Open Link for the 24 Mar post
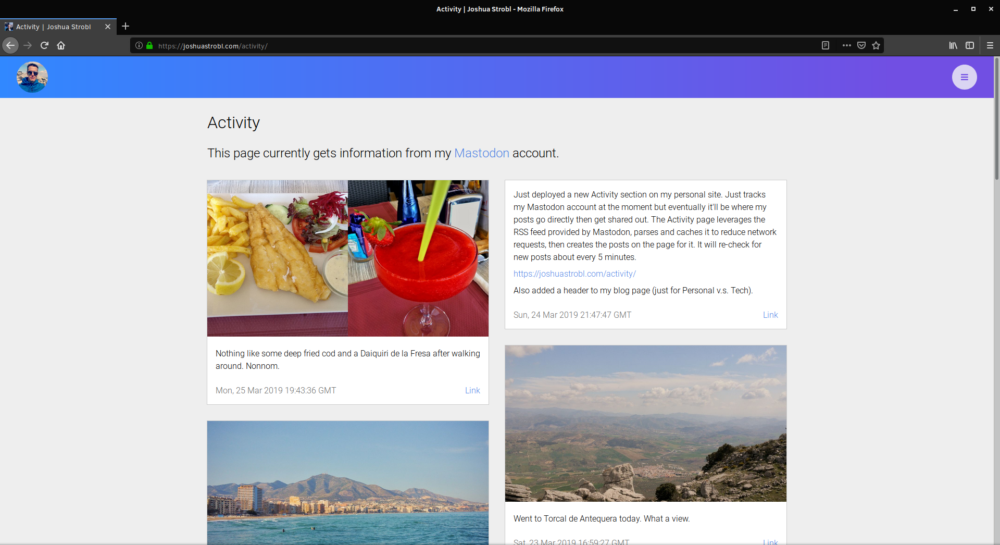The image size is (1000, 545). pyautogui.click(x=770, y=315)
